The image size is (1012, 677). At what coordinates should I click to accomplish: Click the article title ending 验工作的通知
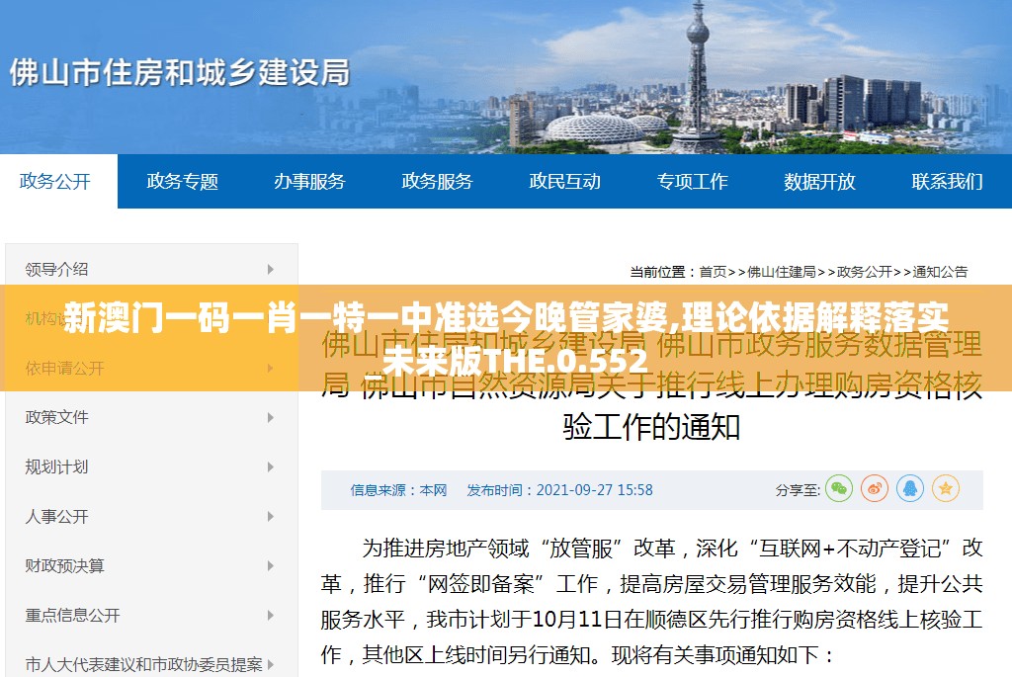[651, 385]
